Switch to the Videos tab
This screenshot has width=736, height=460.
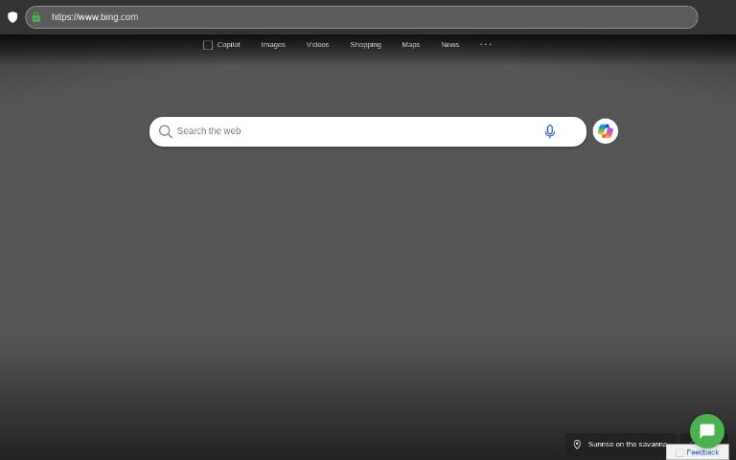(317, 45)
